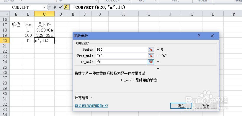Select column E header
The height and width of the screenshot is (116, 242).
pos(73,14)
